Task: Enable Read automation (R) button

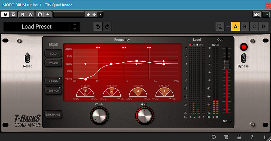Action: pos(22,14)
